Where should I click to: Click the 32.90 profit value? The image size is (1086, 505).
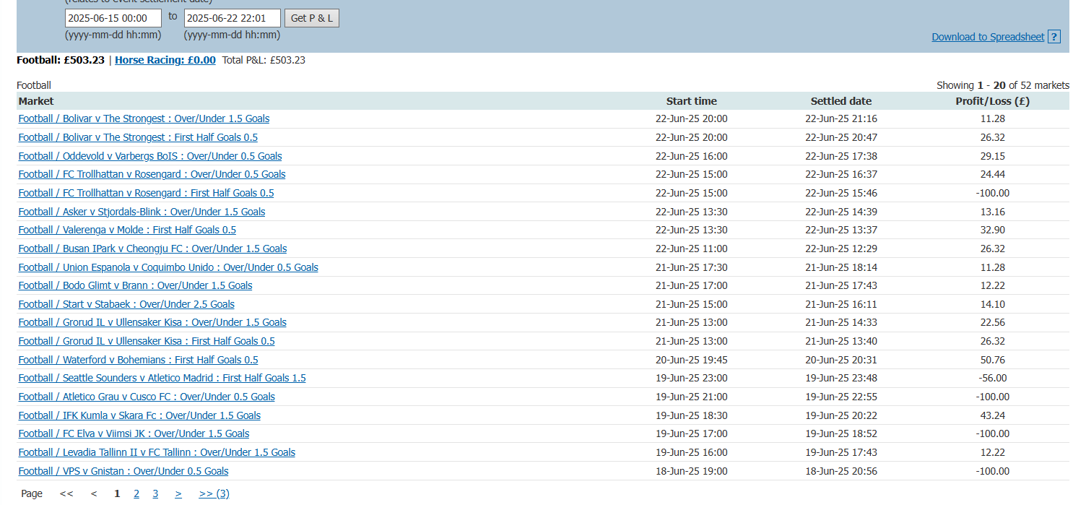[992, 230]
